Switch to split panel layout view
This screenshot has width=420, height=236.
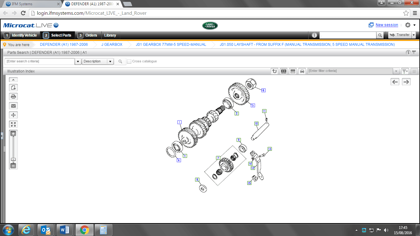tap(293, 71)
